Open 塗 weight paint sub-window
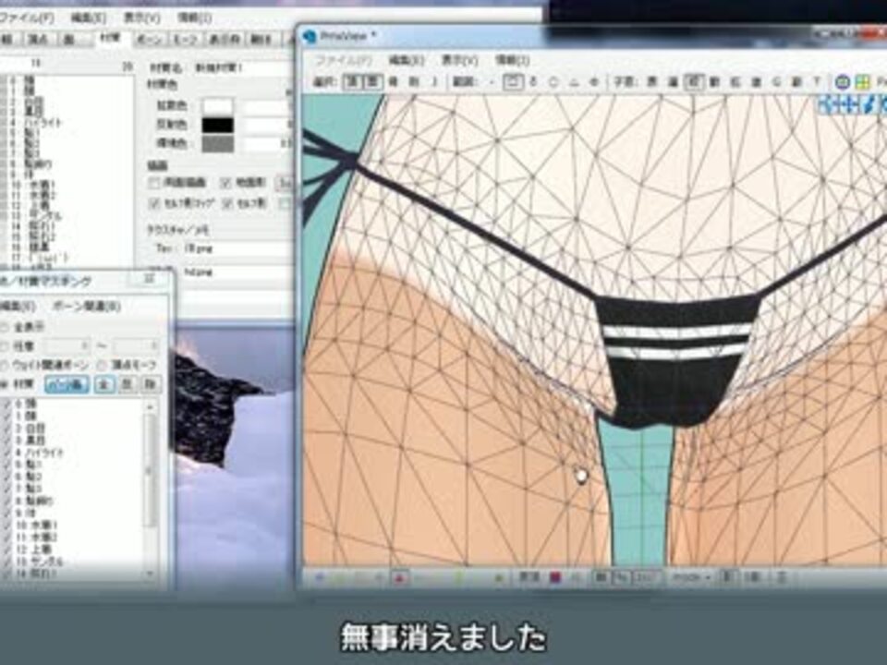The height and width of the screenshot is (665, 887). (x=755, y=82)
